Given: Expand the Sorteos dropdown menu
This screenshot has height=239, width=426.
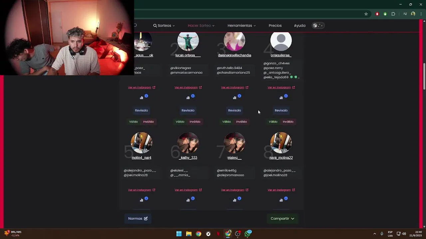Looking at the screenshot, I should click(164, 26).
